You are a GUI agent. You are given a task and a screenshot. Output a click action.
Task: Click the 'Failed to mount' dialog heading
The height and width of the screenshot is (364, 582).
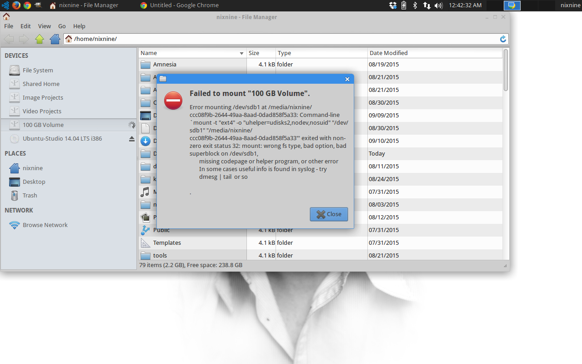coord(250,93)
